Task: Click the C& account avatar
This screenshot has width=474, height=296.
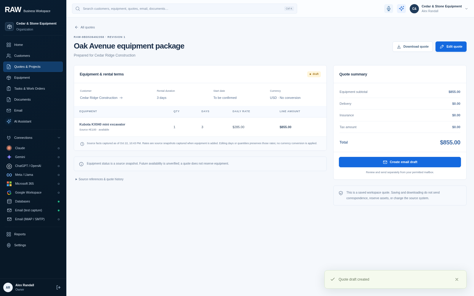Action: [414, 9]
